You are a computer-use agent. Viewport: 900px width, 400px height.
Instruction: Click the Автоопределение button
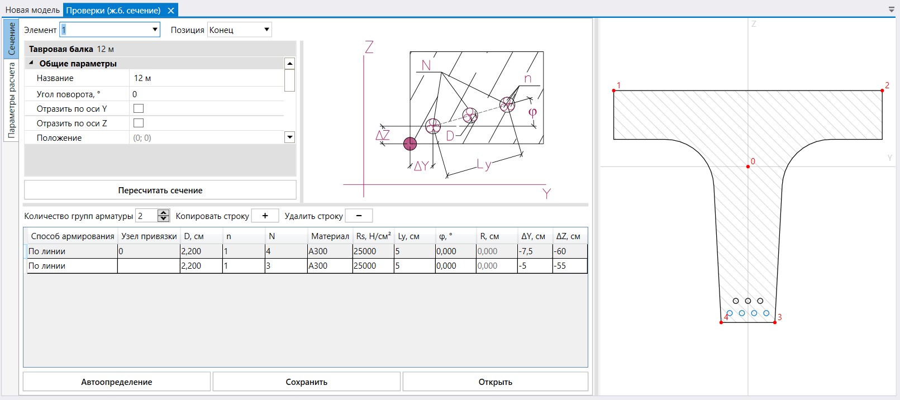coord(117,382)
